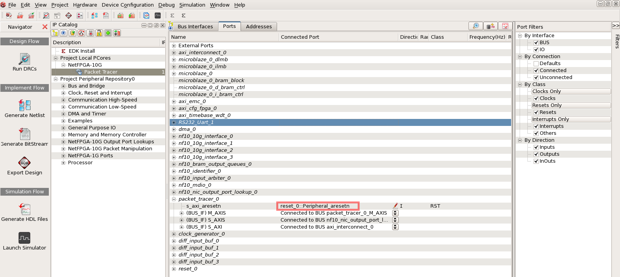
Task: Enable the Defaults connection filter
Action: click(x=536, y=64)
